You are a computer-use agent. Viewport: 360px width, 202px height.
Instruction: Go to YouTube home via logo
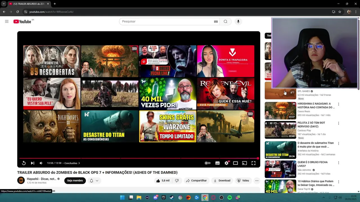(x=22, y=22)
